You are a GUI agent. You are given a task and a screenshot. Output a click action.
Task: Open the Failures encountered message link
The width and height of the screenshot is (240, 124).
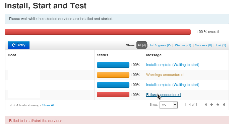(x=163, y=95)
